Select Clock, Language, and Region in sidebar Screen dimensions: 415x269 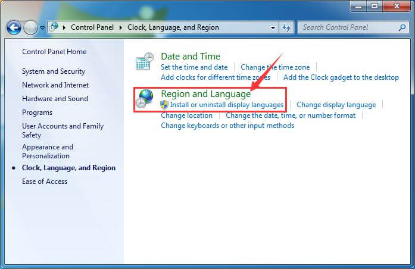[69, 168]
